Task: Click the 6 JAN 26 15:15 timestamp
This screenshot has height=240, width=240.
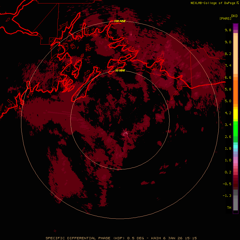Action: pos(180,238)
